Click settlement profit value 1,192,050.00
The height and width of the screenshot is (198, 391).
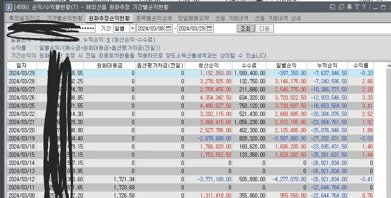pos(216,73)
